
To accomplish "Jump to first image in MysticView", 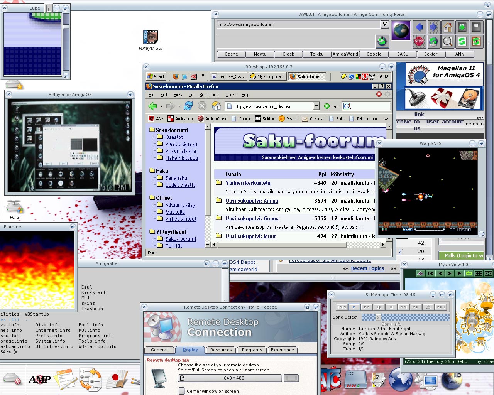I will (430, 273).
